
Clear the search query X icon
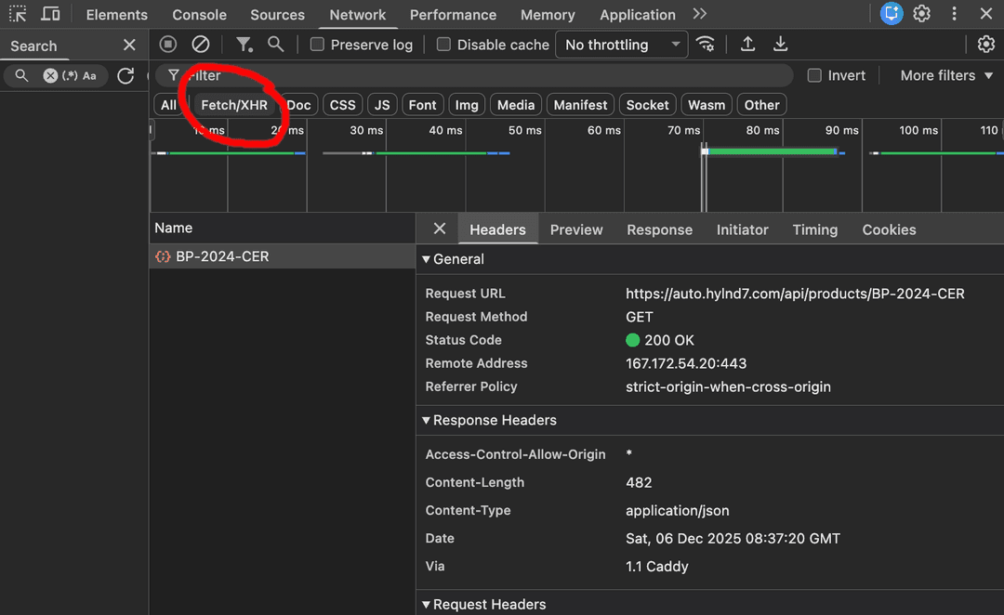[x=50, y=75]
